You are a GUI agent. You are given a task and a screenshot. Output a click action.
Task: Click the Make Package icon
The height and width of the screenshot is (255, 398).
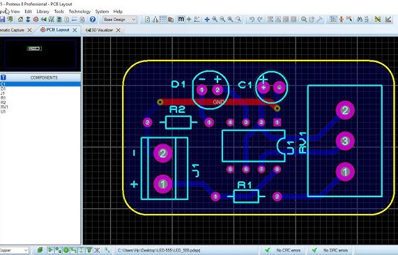[312, 20]
